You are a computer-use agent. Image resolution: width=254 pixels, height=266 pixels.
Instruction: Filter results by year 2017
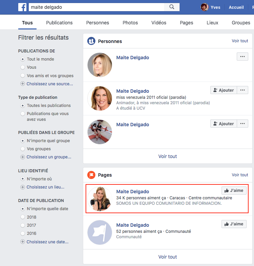[23, 225]
